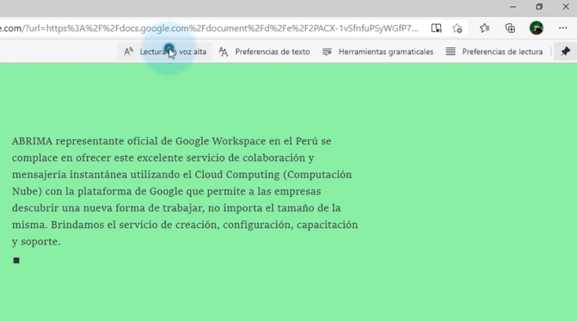This screenshot has width=577, height=321.
Task: Add this page to favorites star icon
Action: [458, 28]
